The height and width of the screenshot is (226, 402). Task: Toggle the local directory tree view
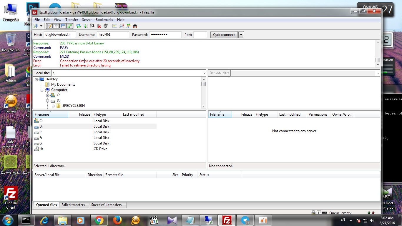point(56,26)
